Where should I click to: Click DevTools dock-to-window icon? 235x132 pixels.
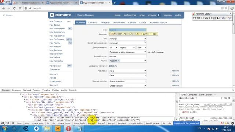(2, 123)
